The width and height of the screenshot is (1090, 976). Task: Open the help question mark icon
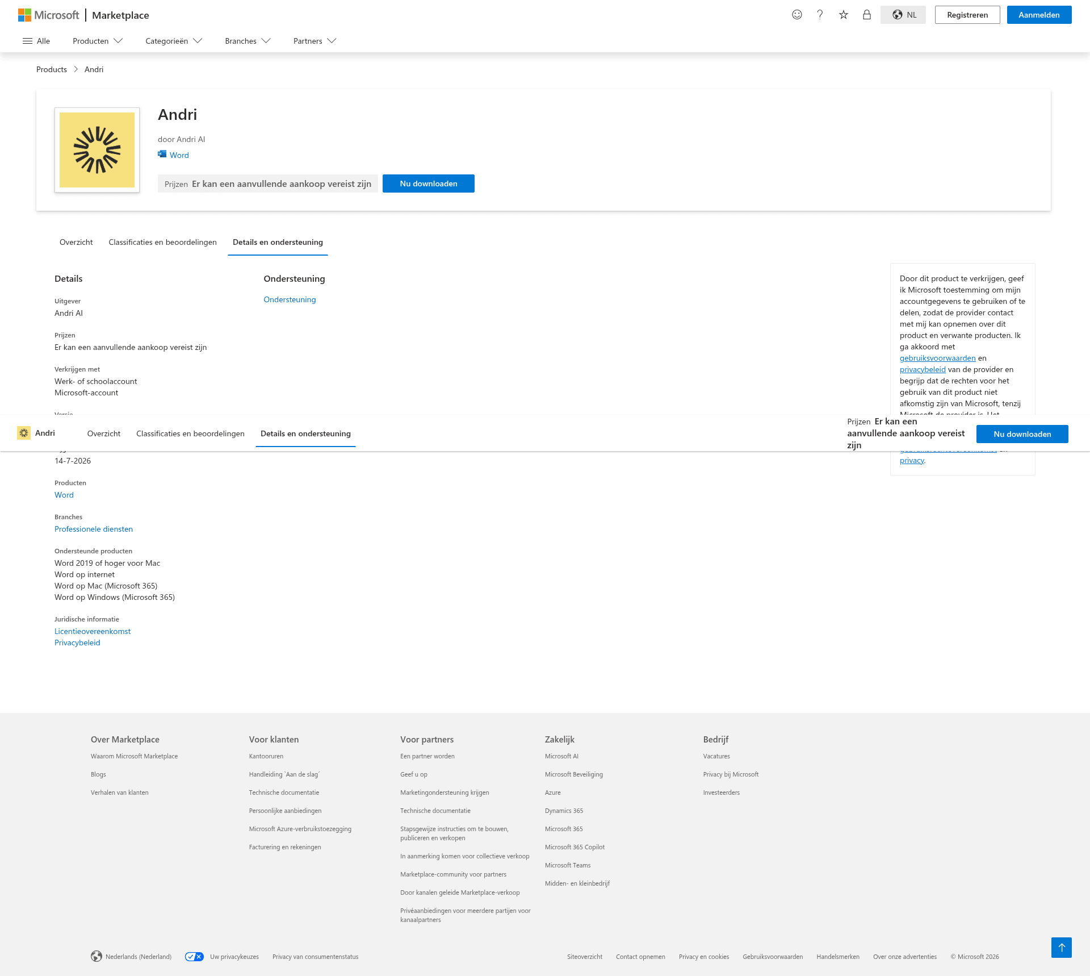820,15
